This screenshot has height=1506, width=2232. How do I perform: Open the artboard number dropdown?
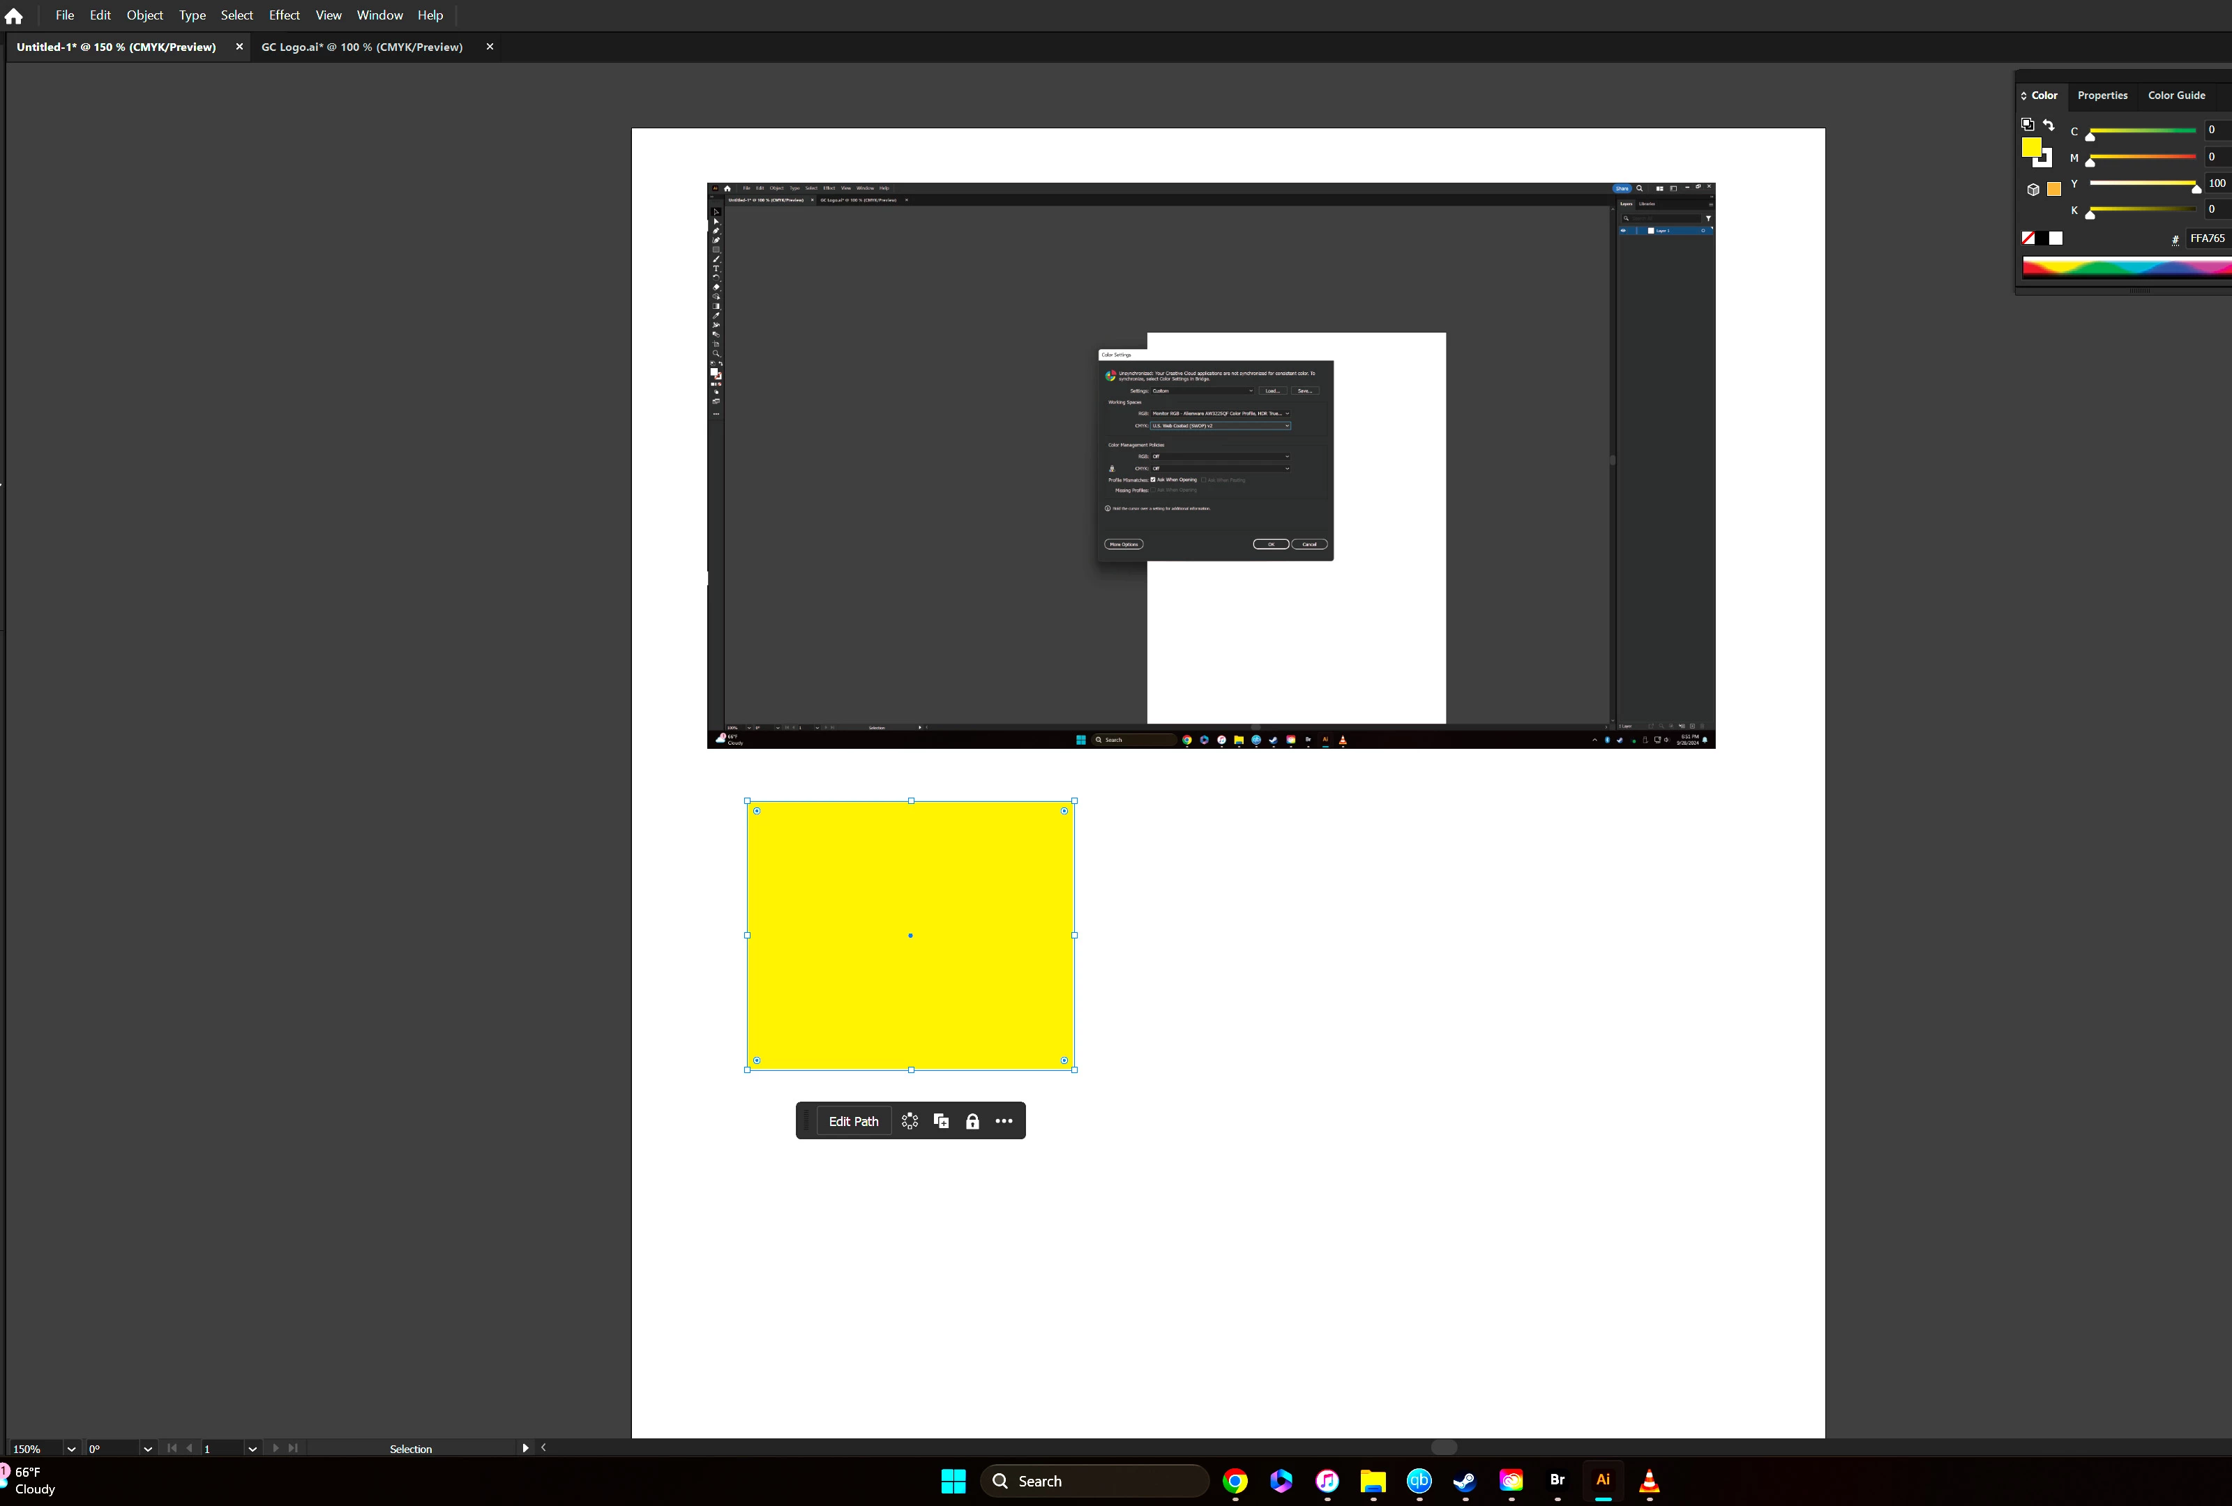[x=252, y=1450]
